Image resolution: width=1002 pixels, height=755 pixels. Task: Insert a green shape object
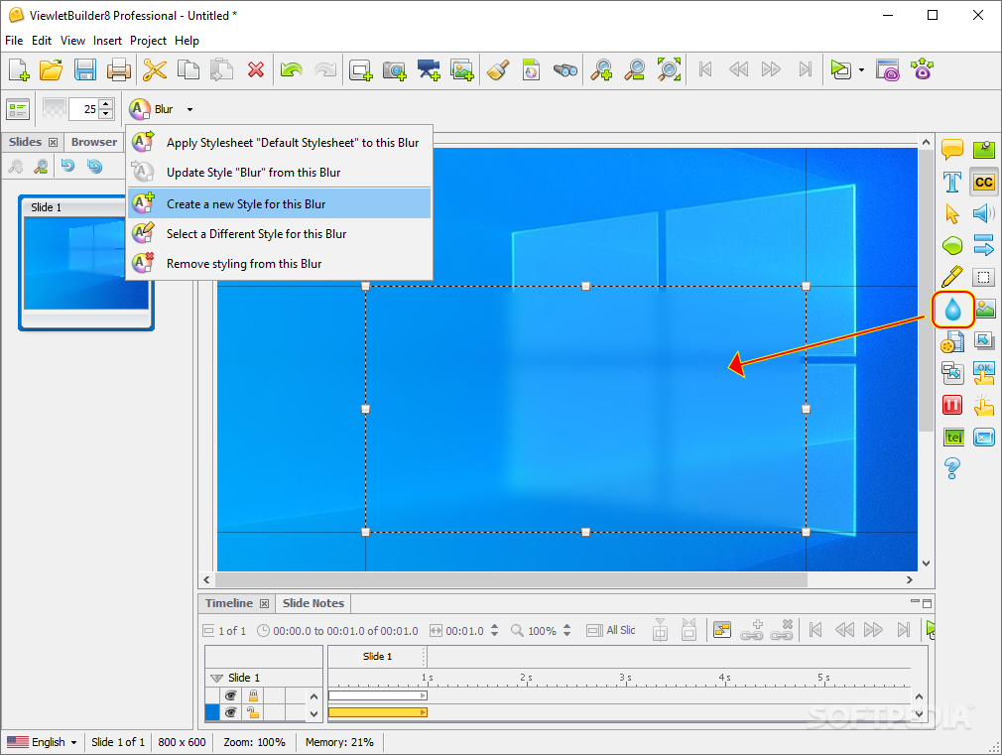point(952,245)
